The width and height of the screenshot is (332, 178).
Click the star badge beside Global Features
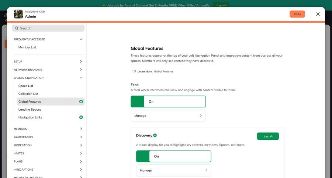(81, 102)
